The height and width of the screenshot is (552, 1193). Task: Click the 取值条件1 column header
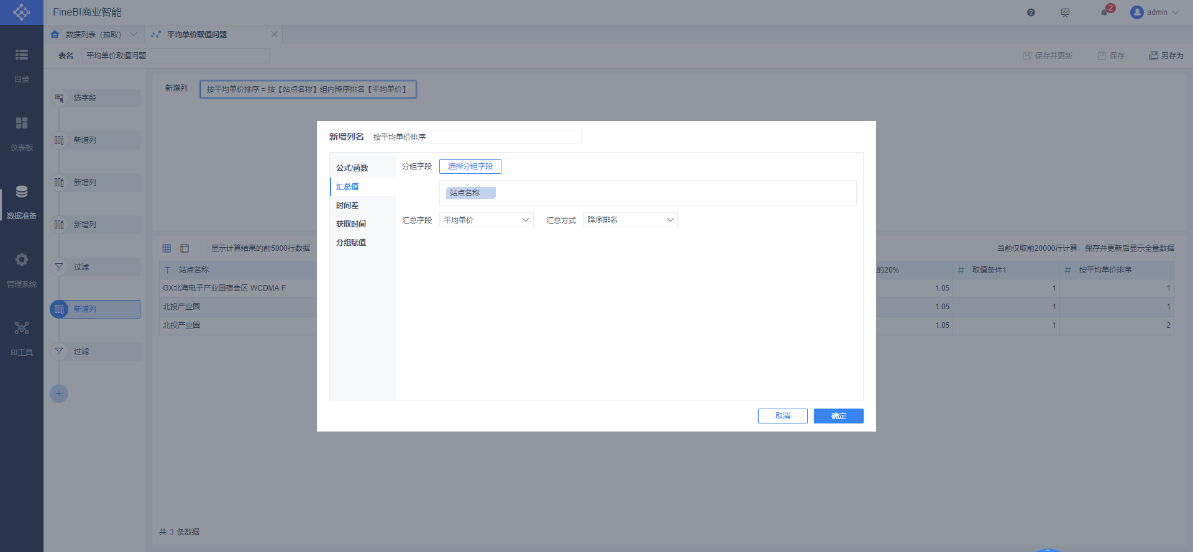point(989,270)
